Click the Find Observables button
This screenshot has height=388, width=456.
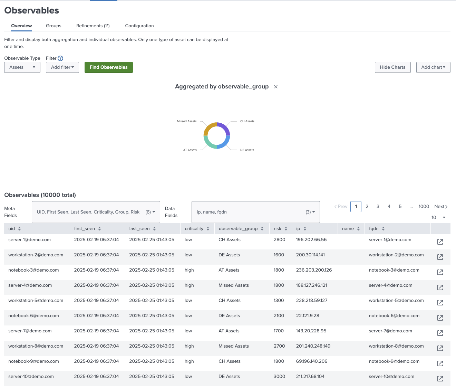(108, 67)
